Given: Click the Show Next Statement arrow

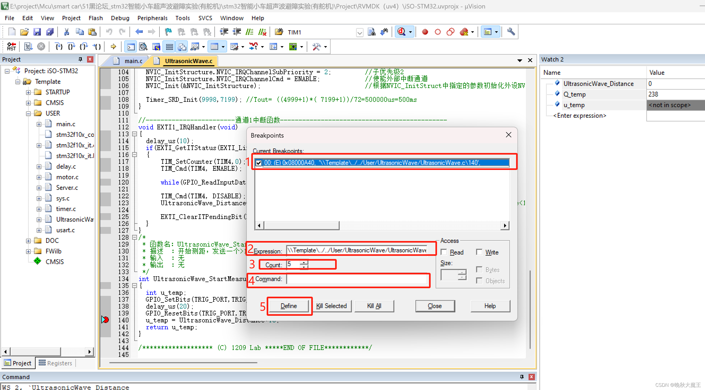Looking at the screenshot, I should [113, 46].
